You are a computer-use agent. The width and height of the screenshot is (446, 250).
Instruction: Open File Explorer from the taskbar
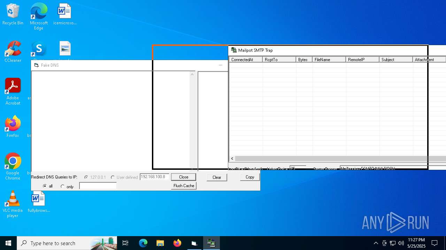(x=160, y=243)
